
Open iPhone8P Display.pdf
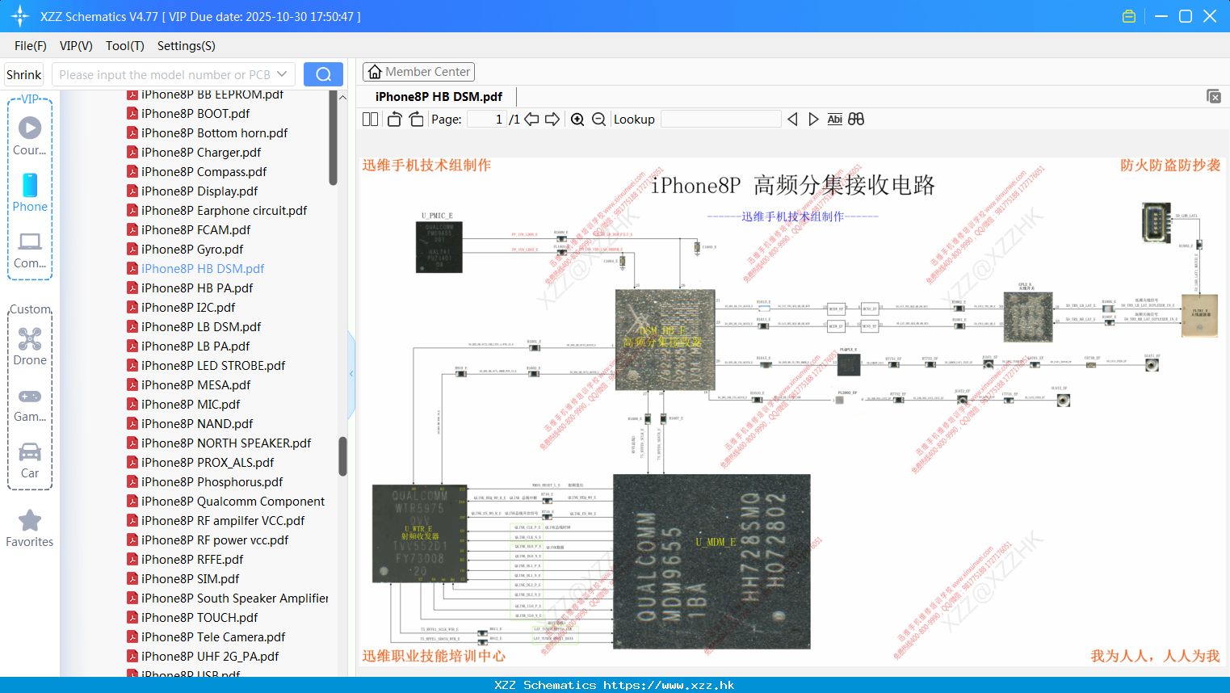pos(199,191)
